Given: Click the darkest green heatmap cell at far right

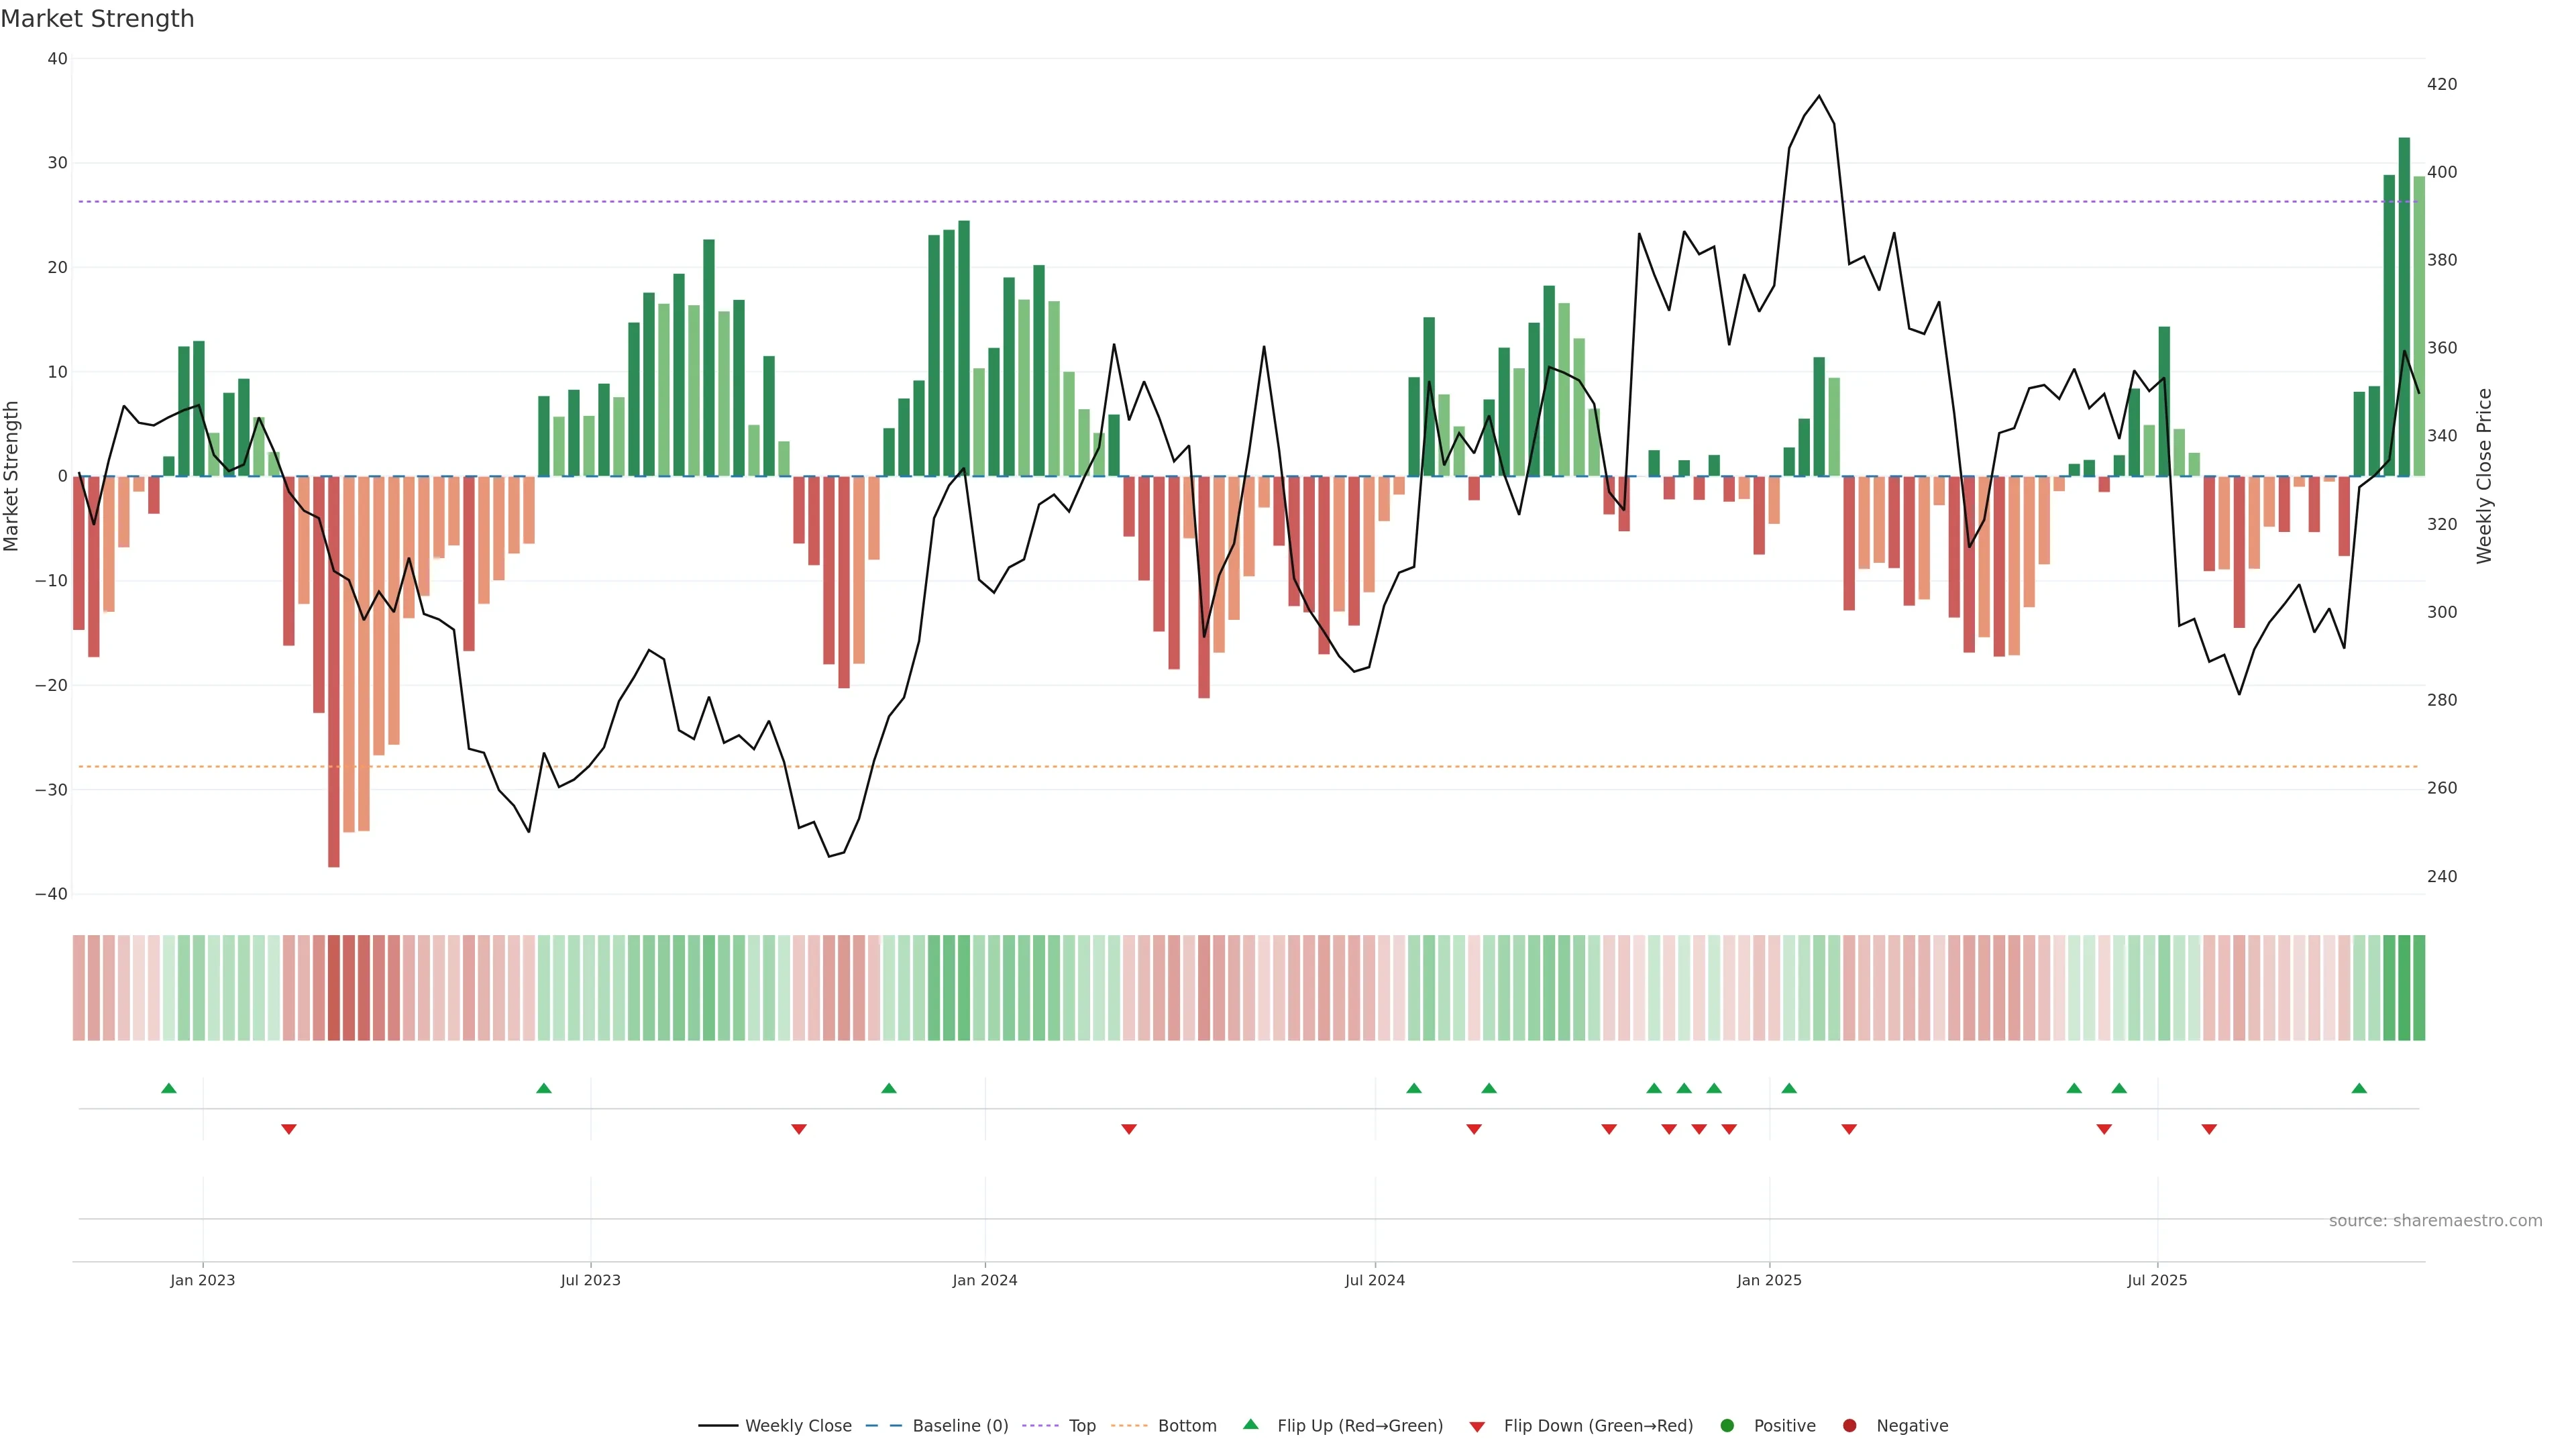Looking at the screenshot, I should coord(2404,988).
